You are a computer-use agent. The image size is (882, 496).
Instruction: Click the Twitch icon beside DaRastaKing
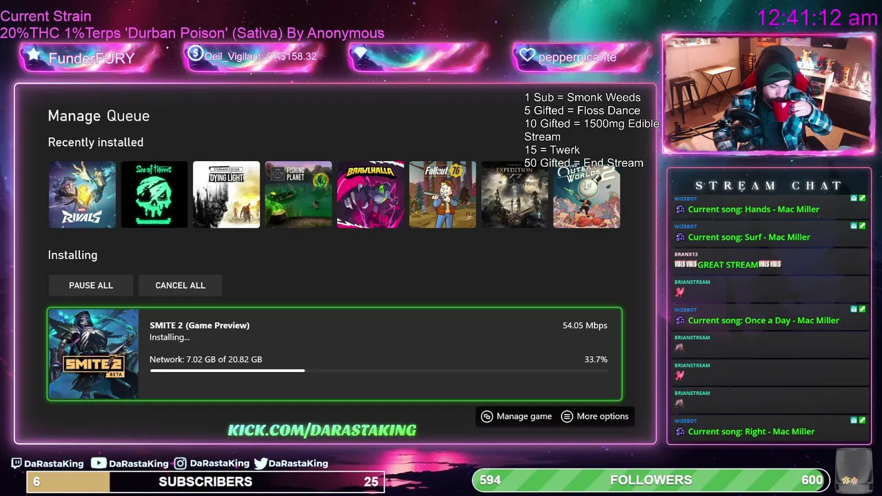(x=17, y=464)
